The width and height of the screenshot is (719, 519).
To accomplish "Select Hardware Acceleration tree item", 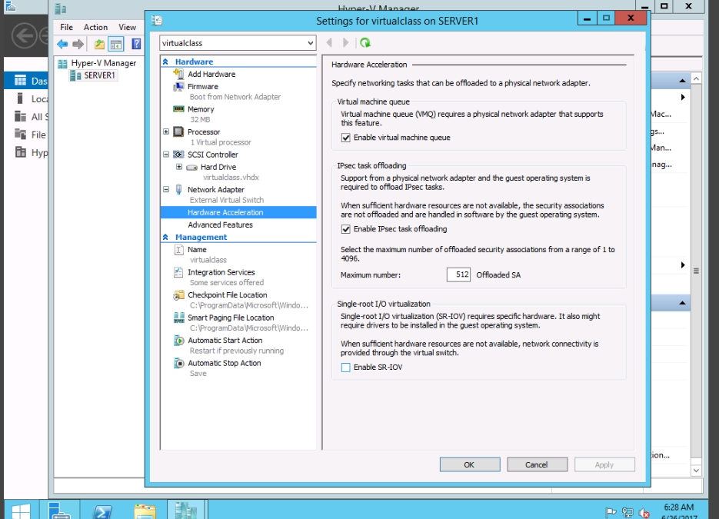I will click(238, 212).
